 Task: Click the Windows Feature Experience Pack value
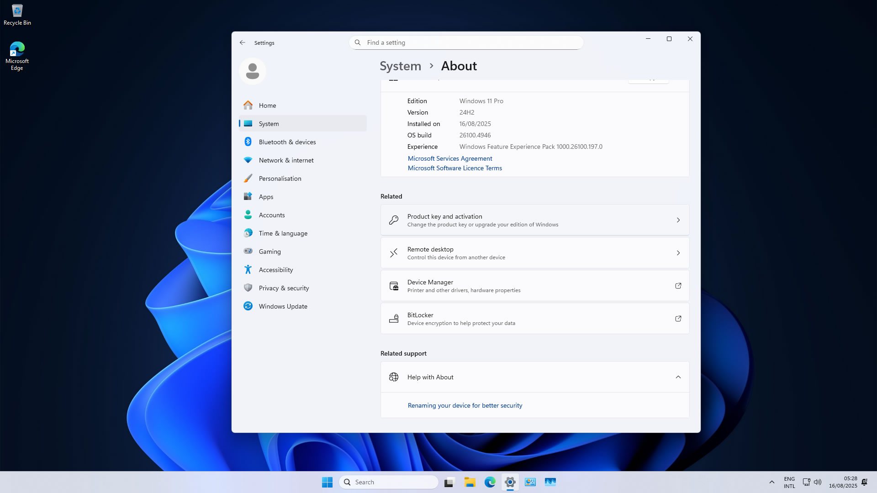tap(531, 147)
